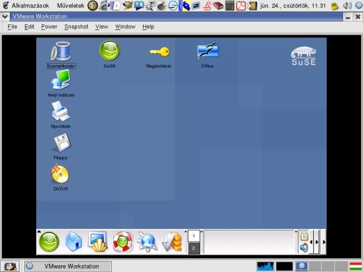
Task: Open the lifebuoy help center icon
Action: [123, 242]
